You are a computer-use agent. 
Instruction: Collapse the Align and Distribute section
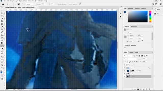point(124,45)
